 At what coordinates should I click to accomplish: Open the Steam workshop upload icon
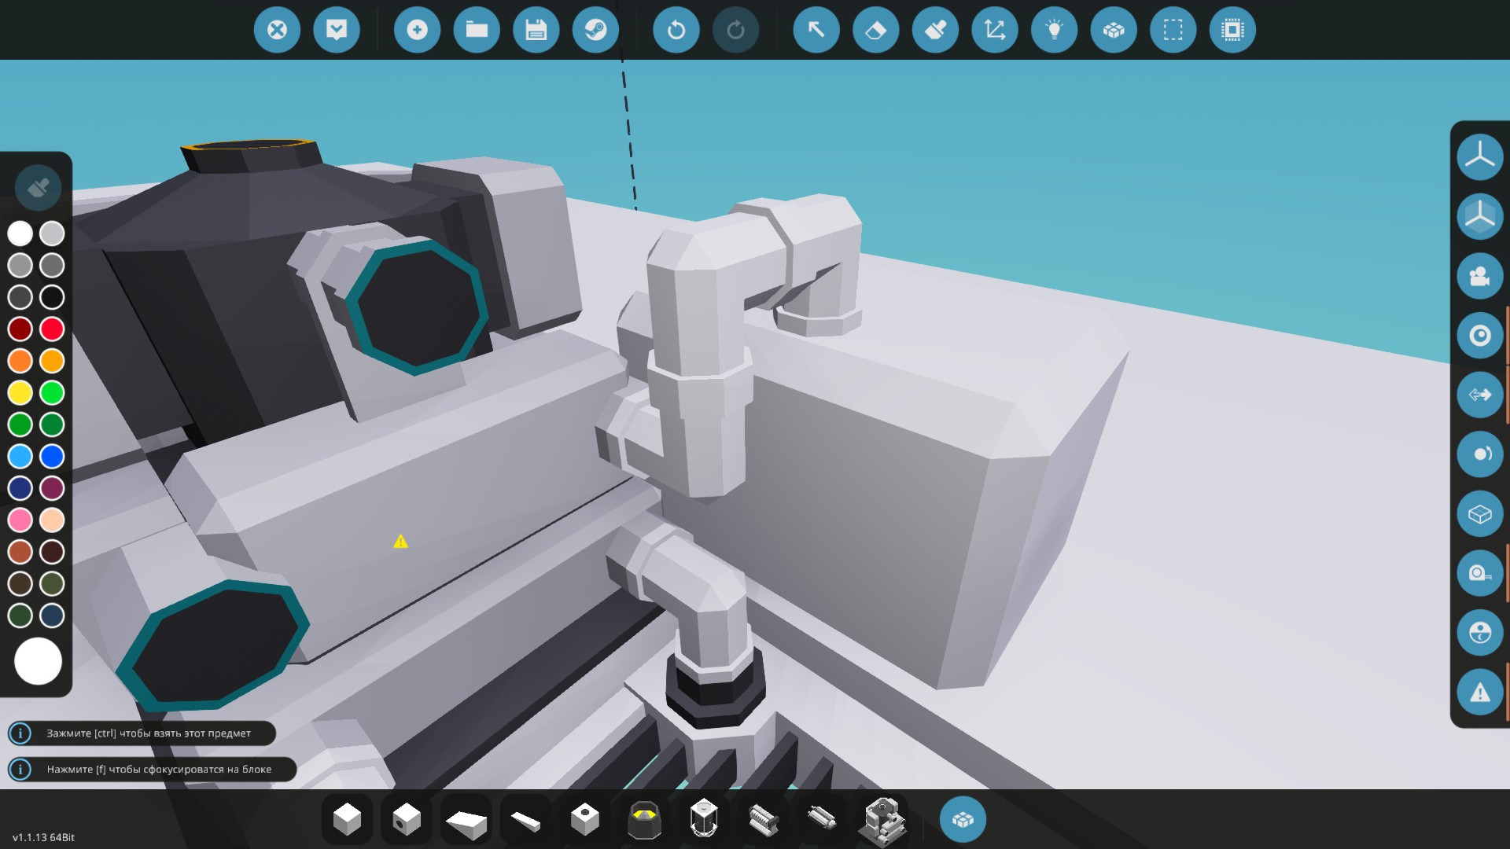(x=595, y=30)
